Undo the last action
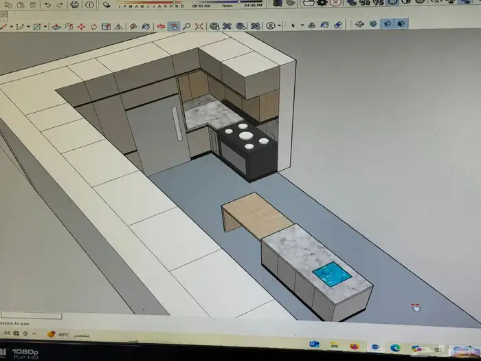Screen dimensions: 481x361 47,5
